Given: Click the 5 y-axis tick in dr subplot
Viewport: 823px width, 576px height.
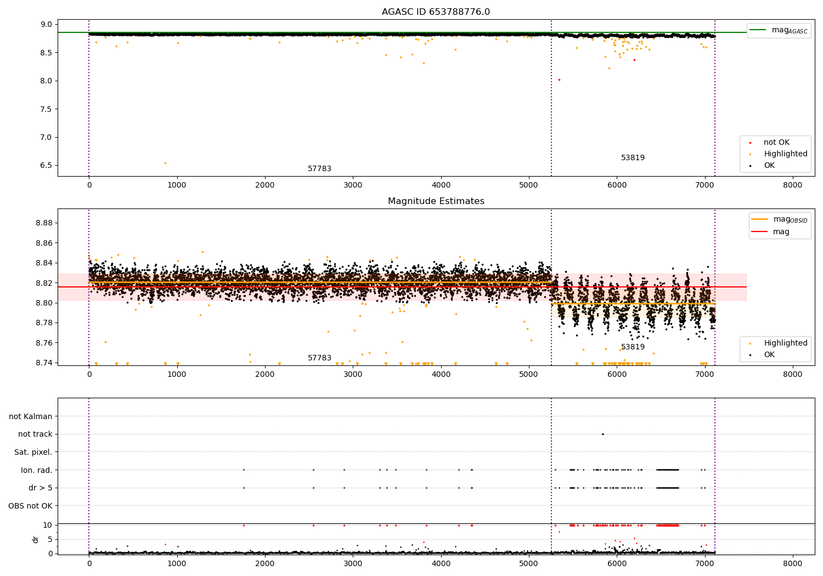Looking at the screenshot, I should pos(50,539).
